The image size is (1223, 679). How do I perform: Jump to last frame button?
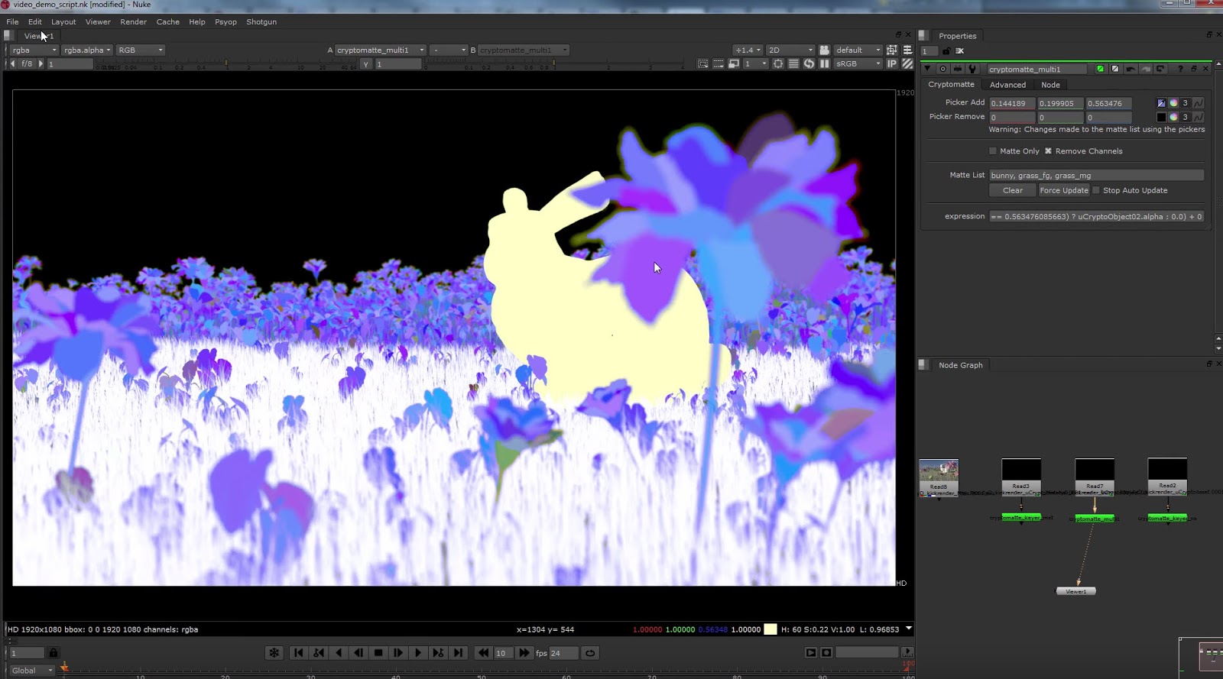pos(458,653)
